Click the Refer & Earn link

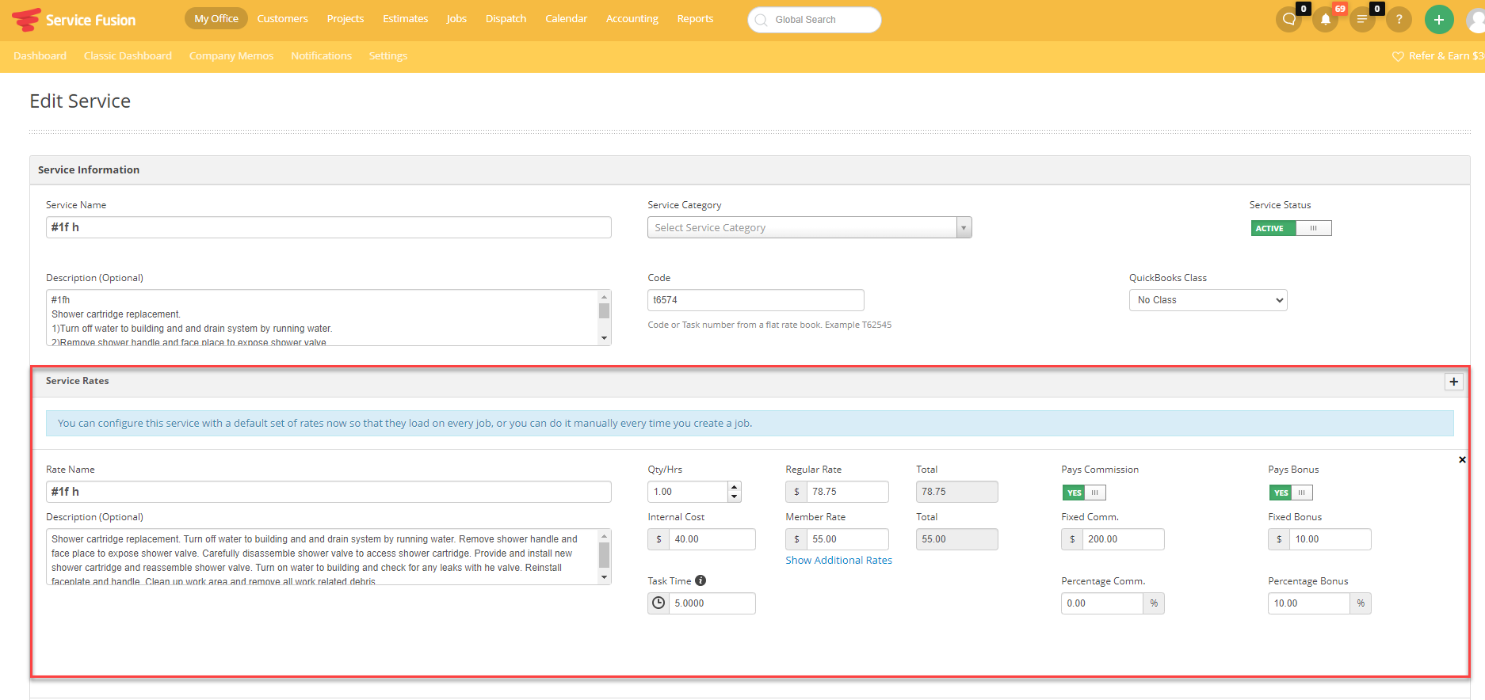coord(1445,56)
